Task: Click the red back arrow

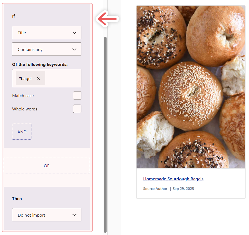Action: 107,19
